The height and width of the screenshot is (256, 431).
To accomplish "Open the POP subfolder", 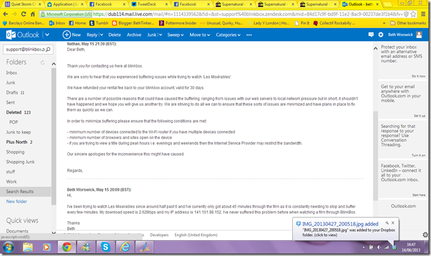I will coord(13,122).
